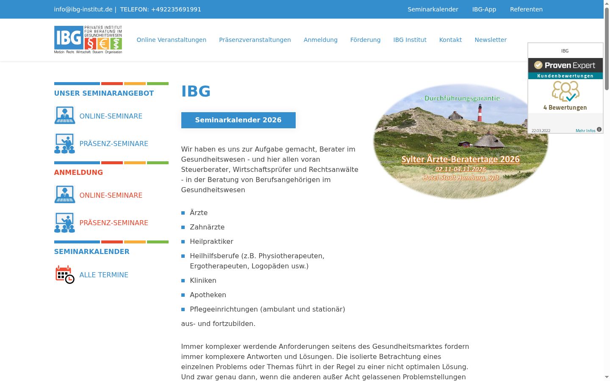The width and height of the screenshot is (610, 381).
Task: Open Präsenzveranstaltungen menu
Action: [x=255, y=40]
